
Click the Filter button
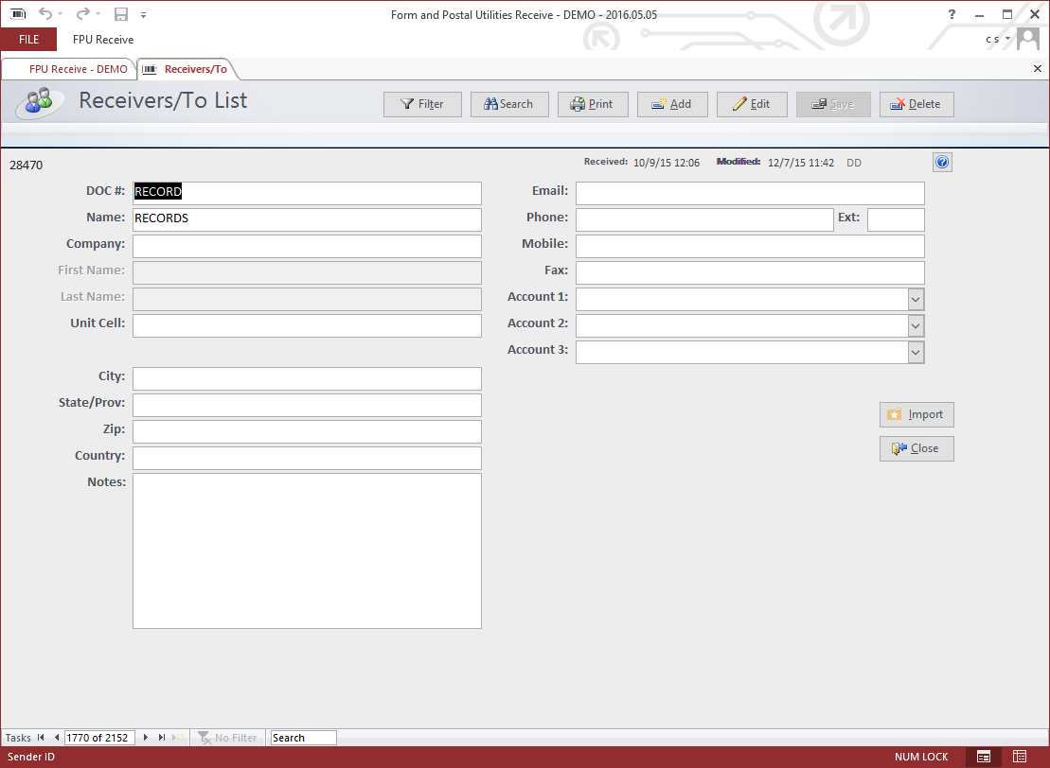(x=421, y=104)
